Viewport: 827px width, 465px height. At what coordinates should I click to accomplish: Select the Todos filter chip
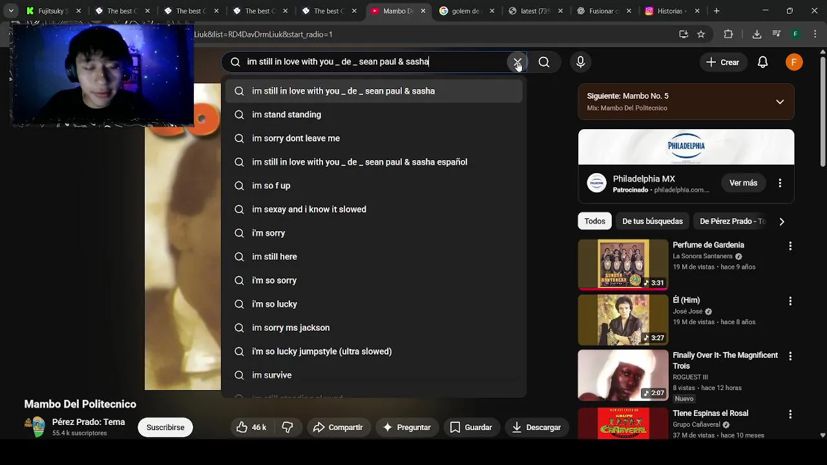tap(594, 221)
